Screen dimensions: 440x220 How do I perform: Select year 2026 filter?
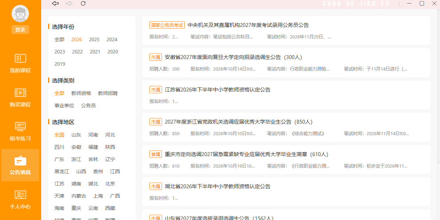tap(76, 39)
